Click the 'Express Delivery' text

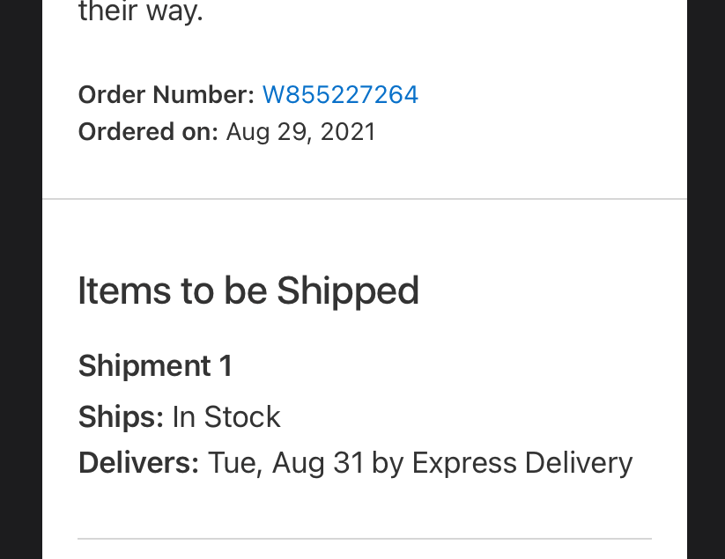pyautogui.click(x=522, y=463)
